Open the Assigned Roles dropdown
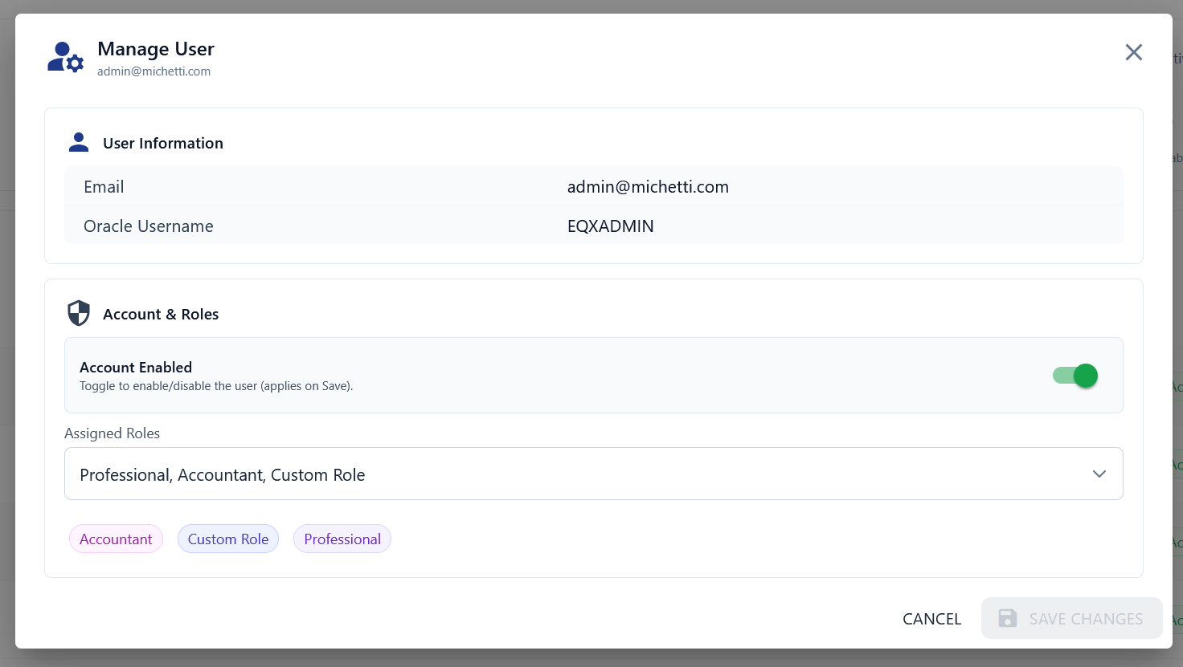This screenshot has height=667, width=1183. point(593,474)
